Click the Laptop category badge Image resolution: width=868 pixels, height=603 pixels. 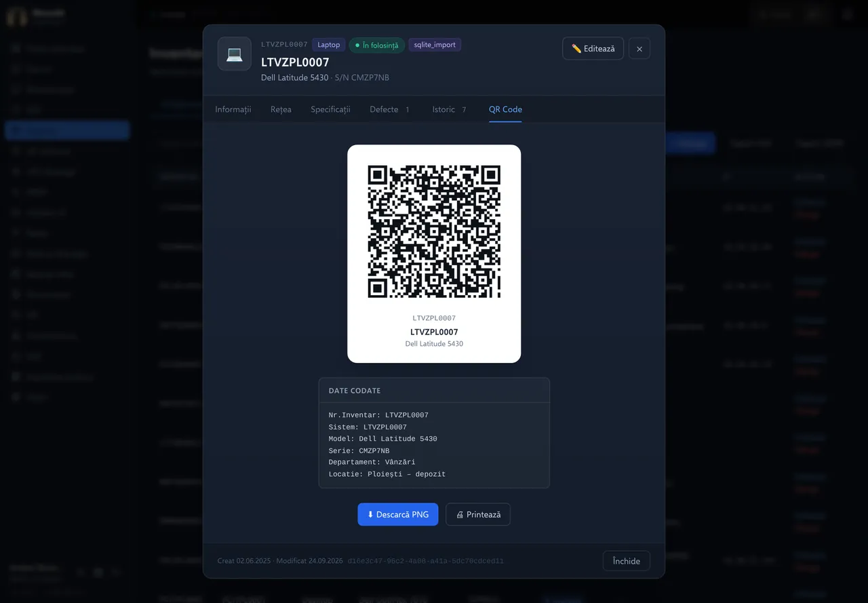329,45
